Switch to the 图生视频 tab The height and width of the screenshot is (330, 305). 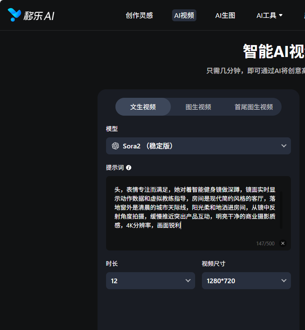tap(198, 107)
